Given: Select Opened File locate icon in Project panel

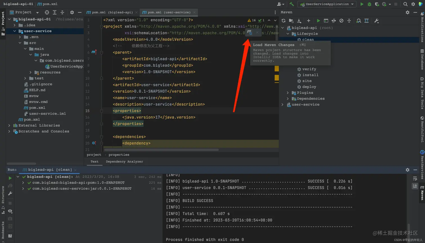Looking at the screenshot, I should 47,12.
